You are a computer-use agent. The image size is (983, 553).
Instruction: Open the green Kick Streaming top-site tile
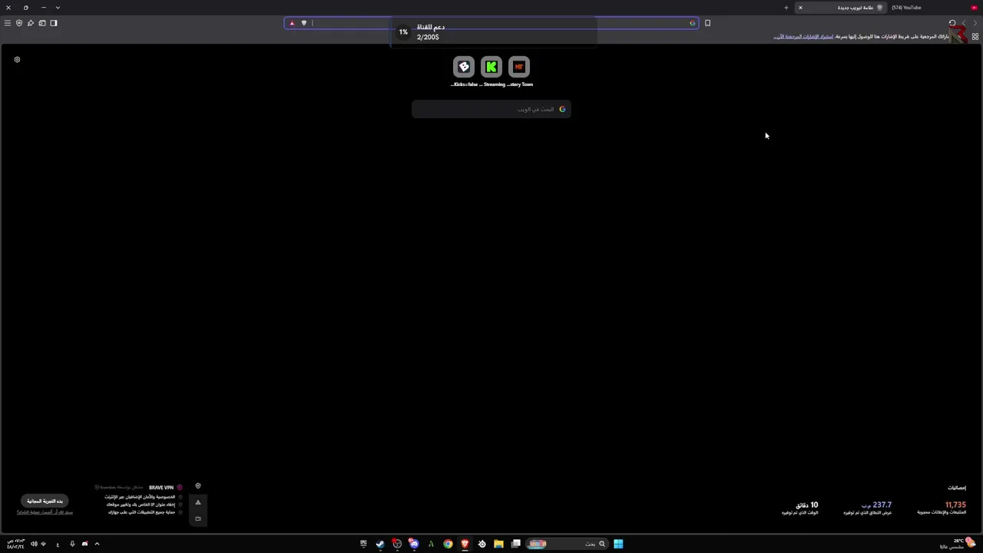pyautogui.click(x=491, y=67)
